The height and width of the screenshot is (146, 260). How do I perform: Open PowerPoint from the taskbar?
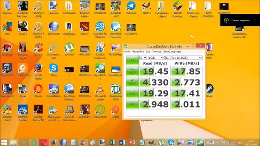click(132, 142)
